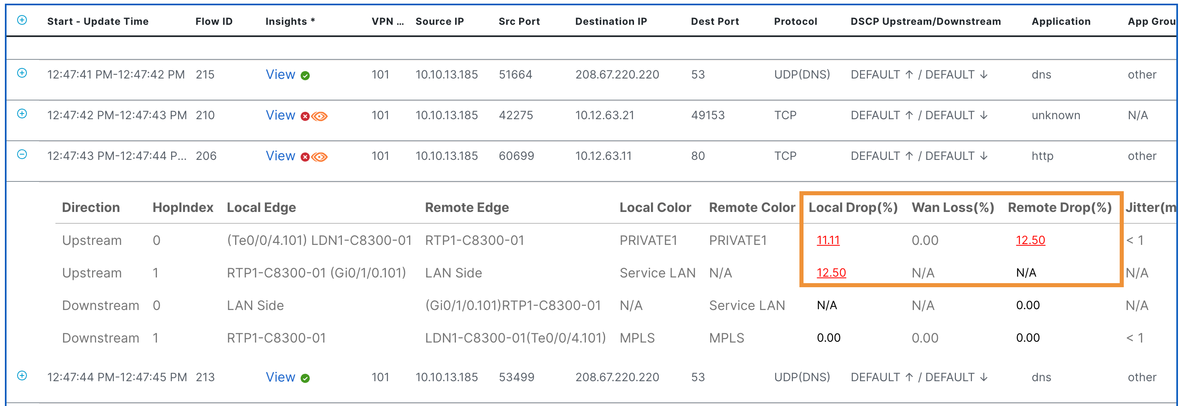
Task: Click Local Color header in detail table
Action: coord(656,207)
